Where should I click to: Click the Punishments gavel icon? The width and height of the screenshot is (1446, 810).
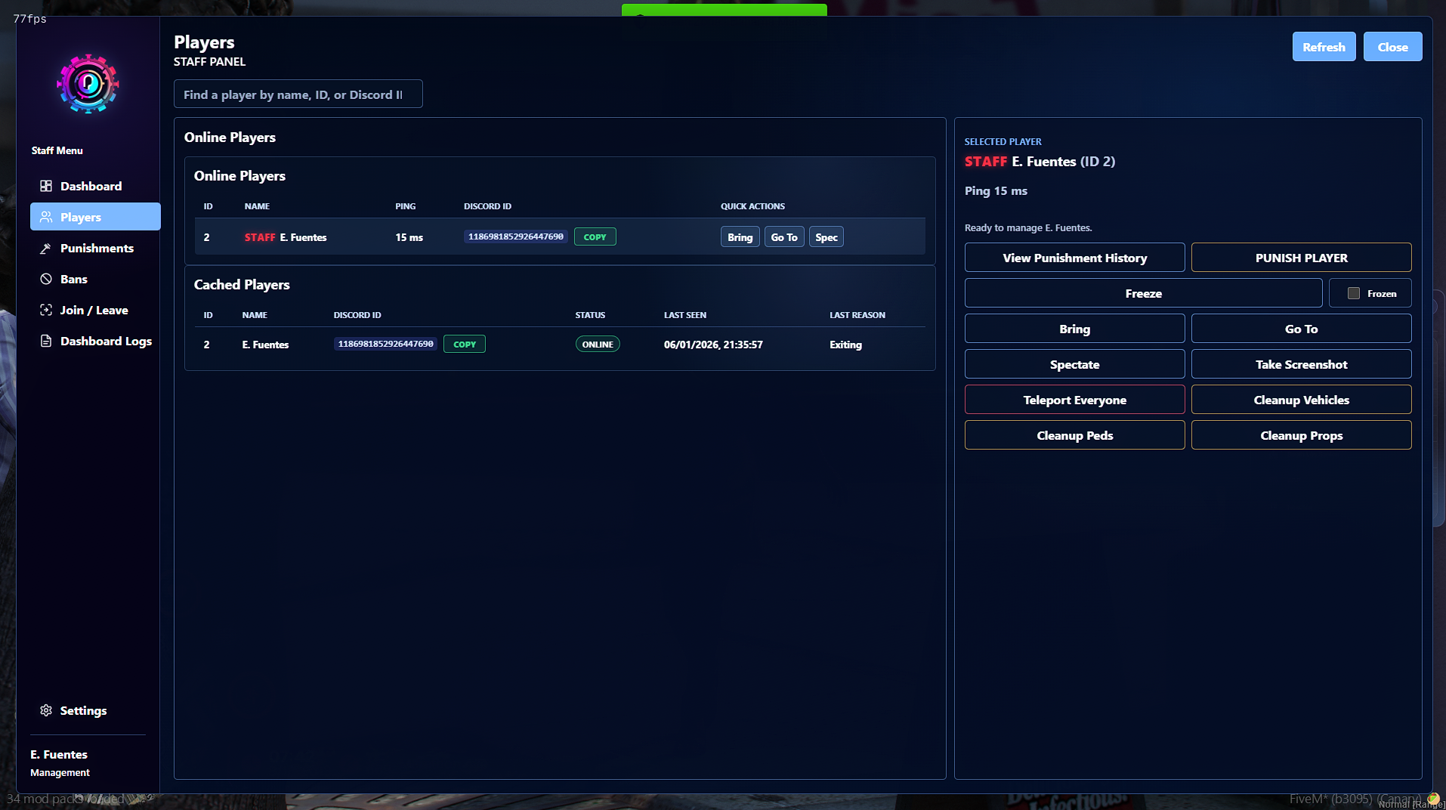click(x=46, y=248)
